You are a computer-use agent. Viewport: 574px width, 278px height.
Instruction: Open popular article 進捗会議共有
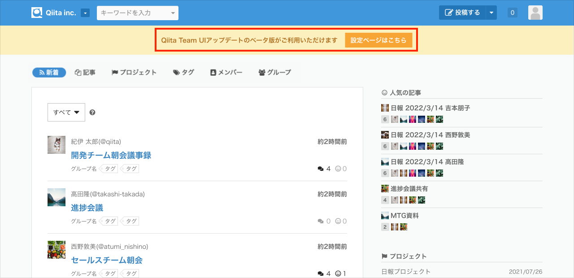click(409, 189)
